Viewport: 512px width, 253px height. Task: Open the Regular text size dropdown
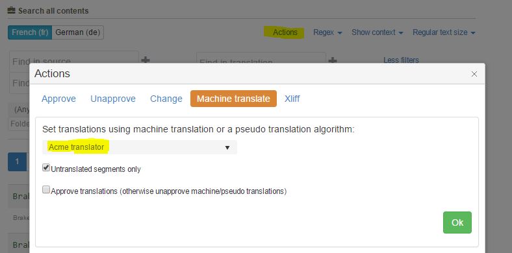point(443,32)
